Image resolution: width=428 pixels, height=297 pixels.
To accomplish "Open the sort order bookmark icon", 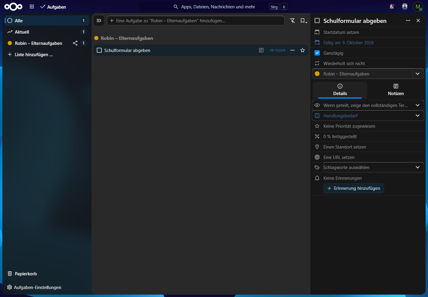I will 303,20.
